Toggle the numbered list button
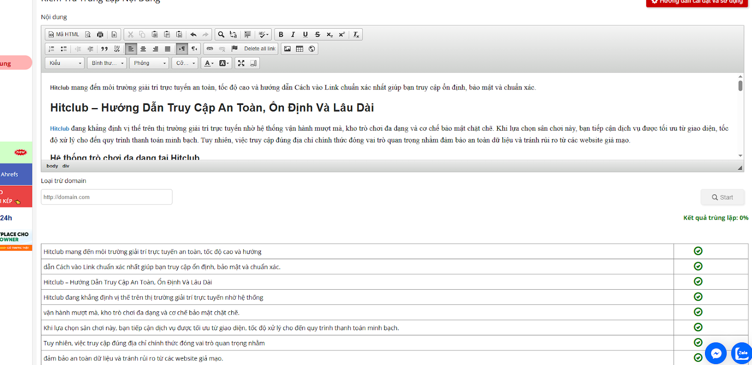The height and width of the screenshot is (365, 752). 52,49
